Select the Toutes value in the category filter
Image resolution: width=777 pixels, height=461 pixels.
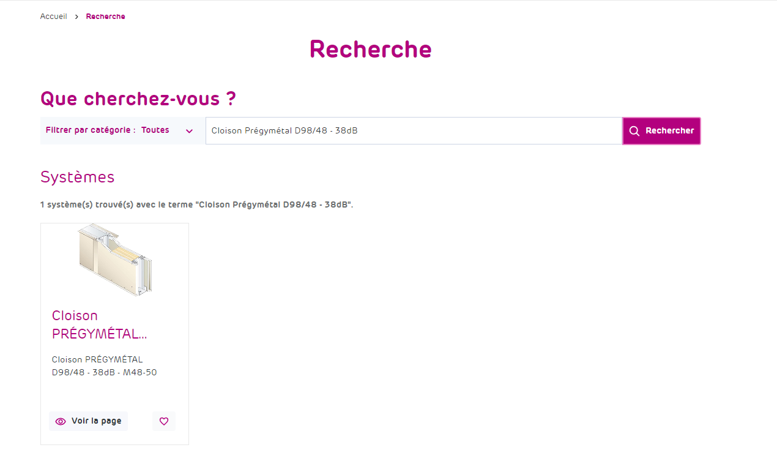pos(155,130)
